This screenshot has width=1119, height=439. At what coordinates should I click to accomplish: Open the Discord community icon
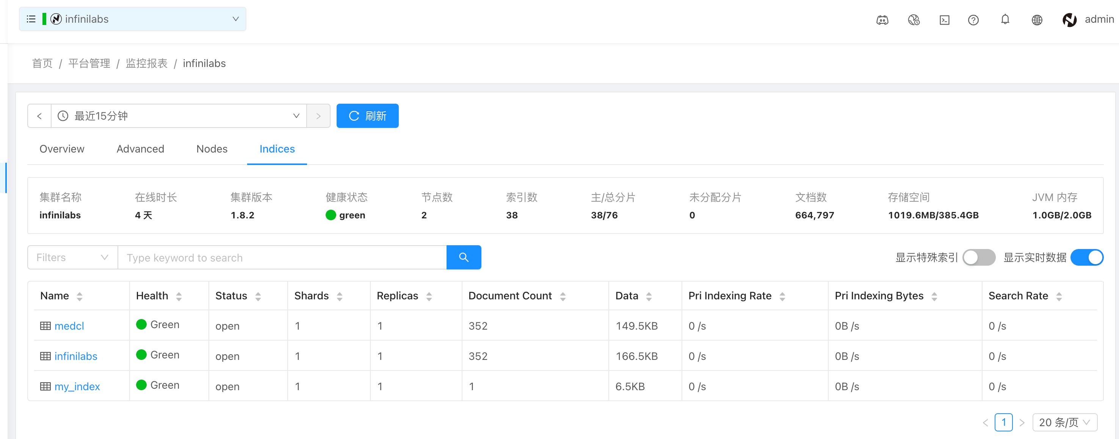[x=882, y=20]
